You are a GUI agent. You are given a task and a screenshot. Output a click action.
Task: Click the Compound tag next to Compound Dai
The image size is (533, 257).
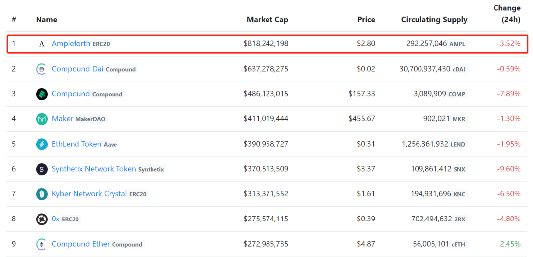121,70
